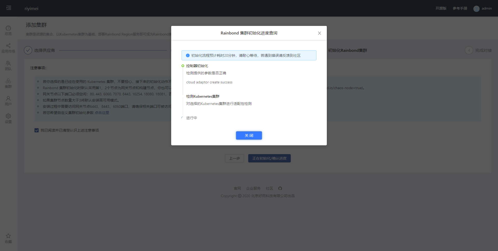
Task: Open 设置 gear in the sidebar
Action: tap(8, 118)
